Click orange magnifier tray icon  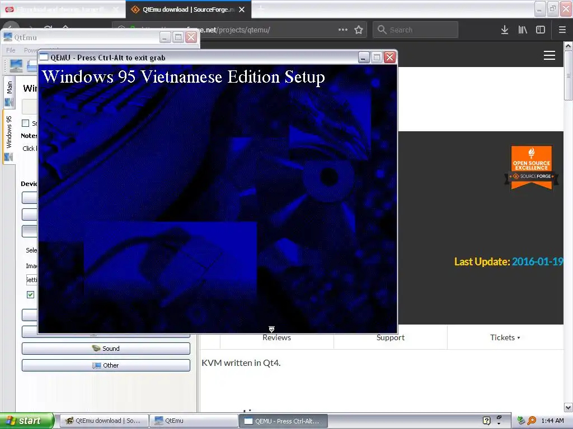[532, 421]
